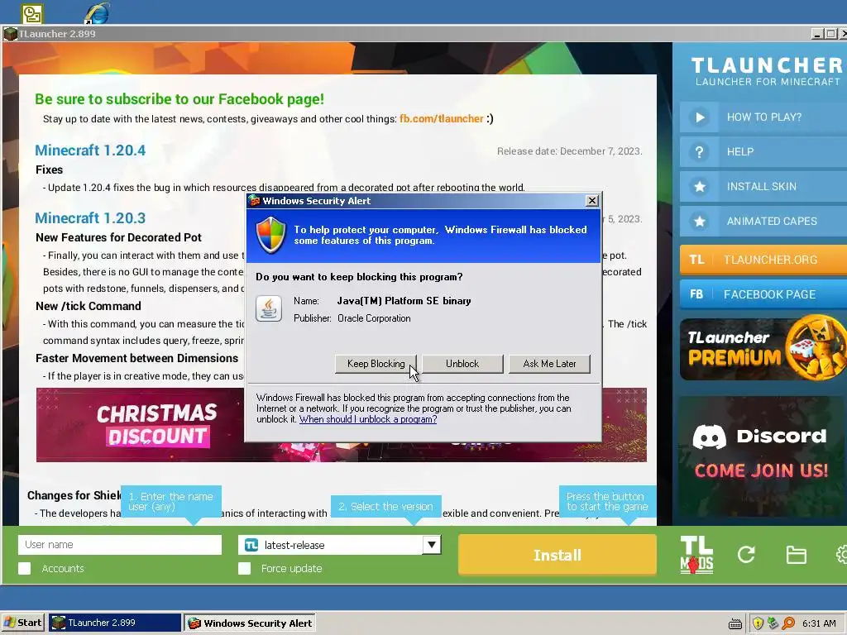Click the Windows security shield icon in dialog
The width and height of the screenshot is (847, 635).
[x=270, y=235]
